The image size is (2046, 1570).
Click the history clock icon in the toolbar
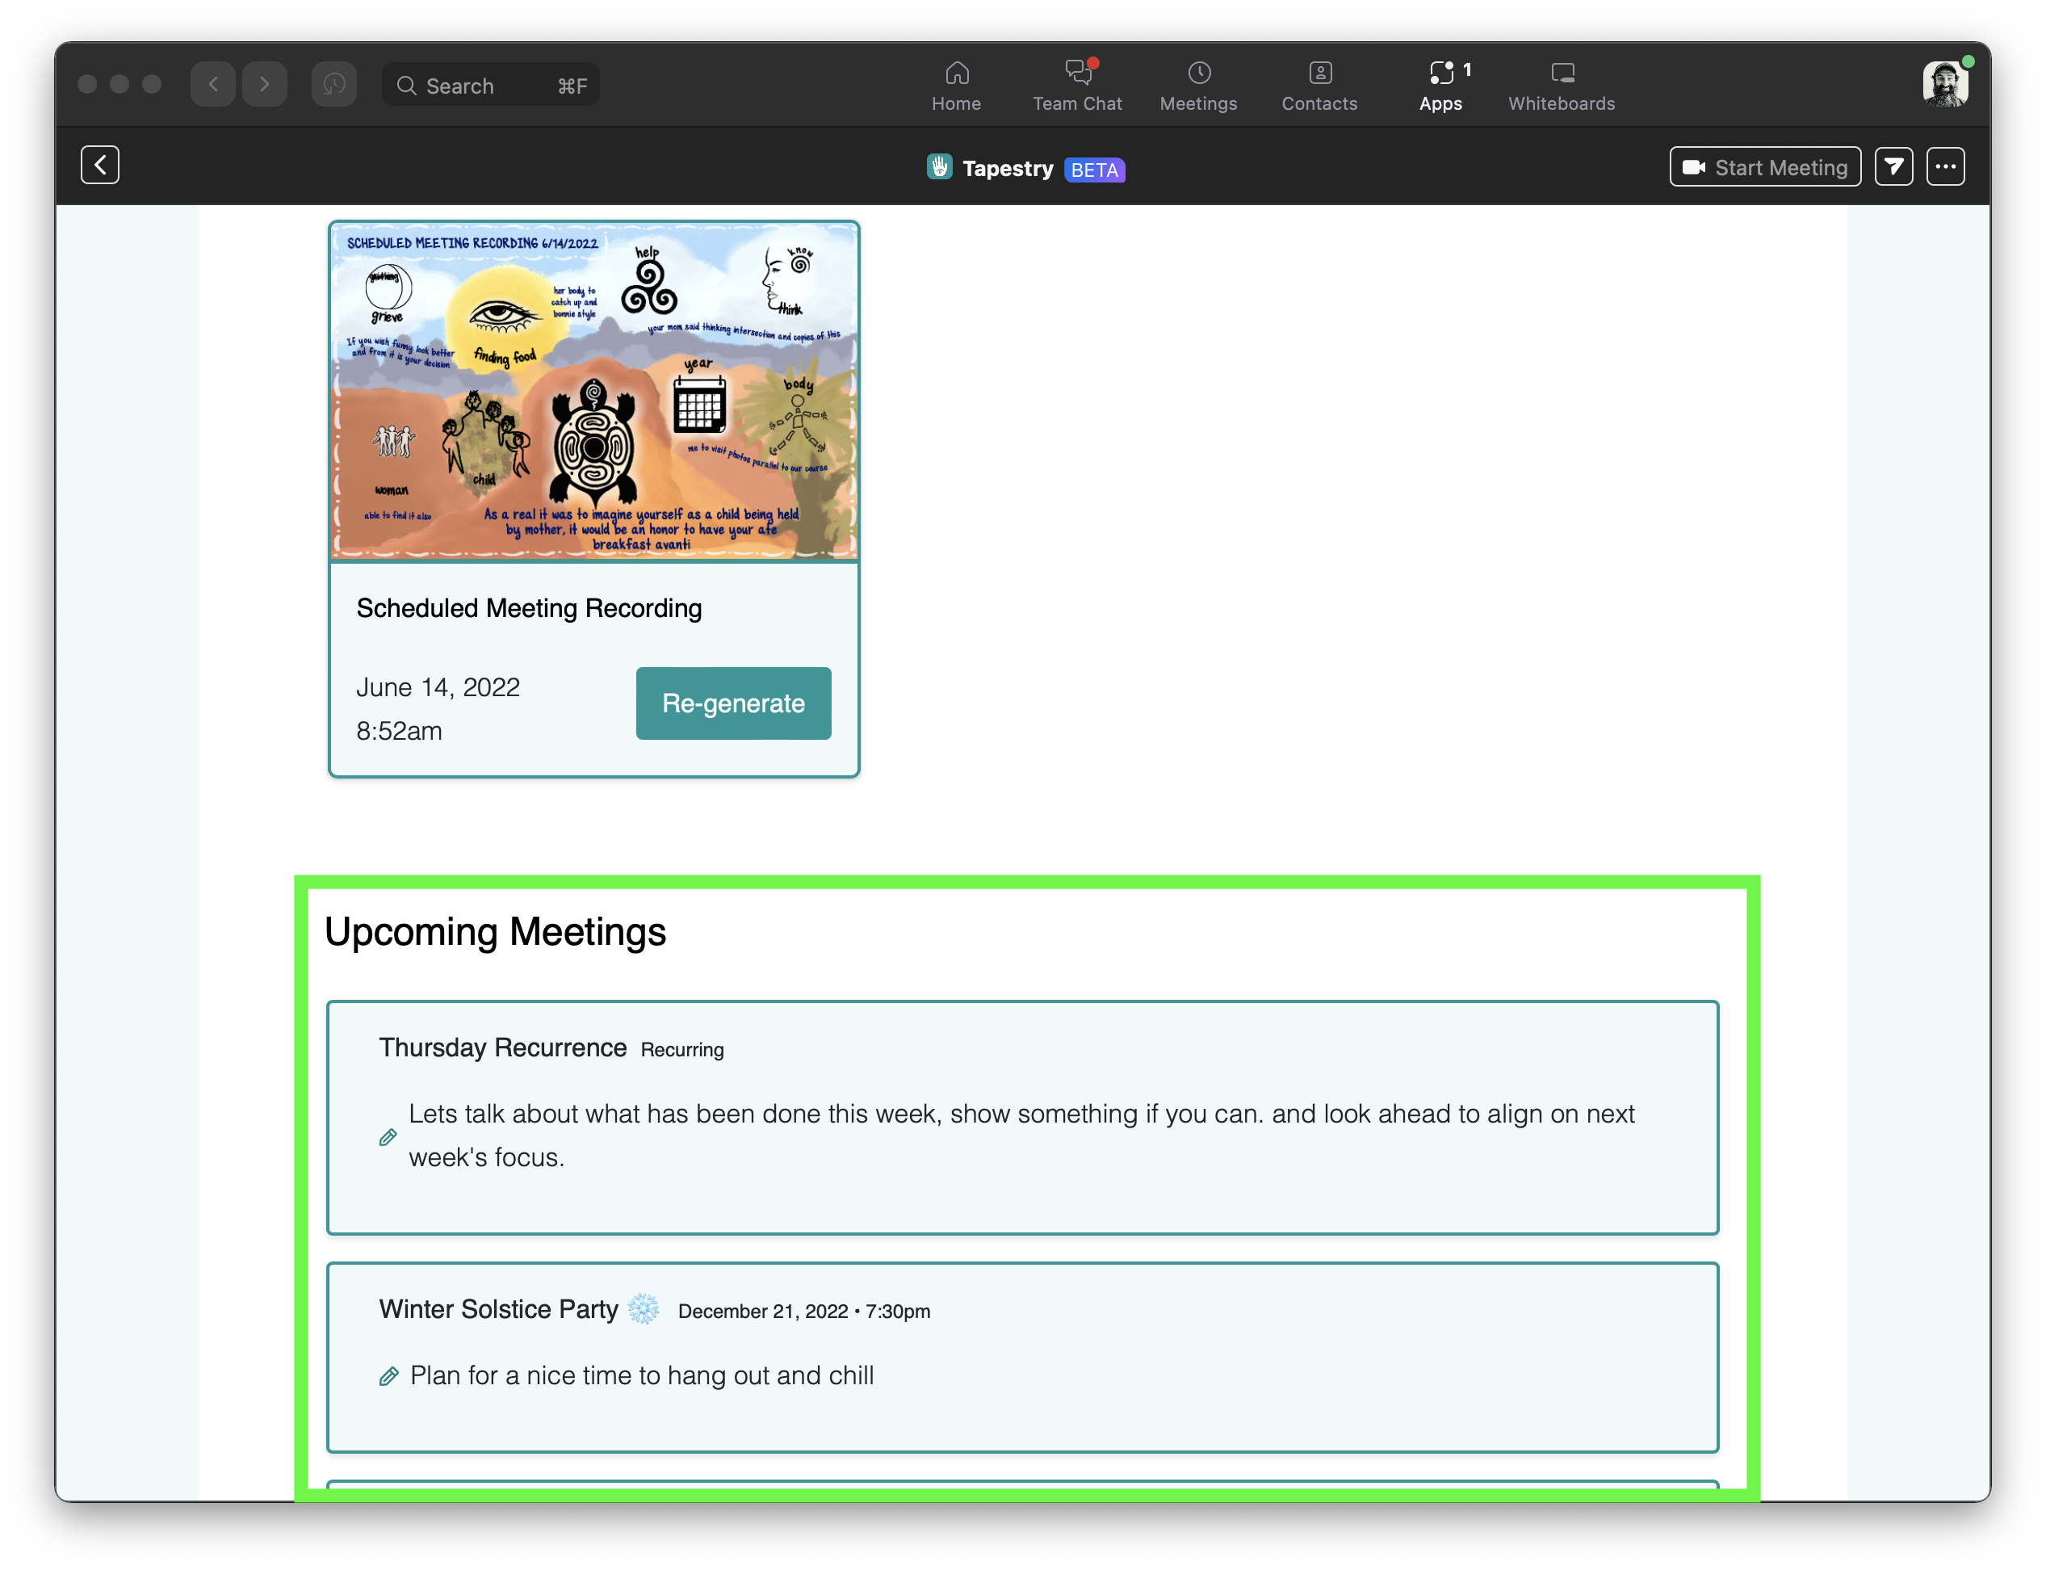[333, 85]
